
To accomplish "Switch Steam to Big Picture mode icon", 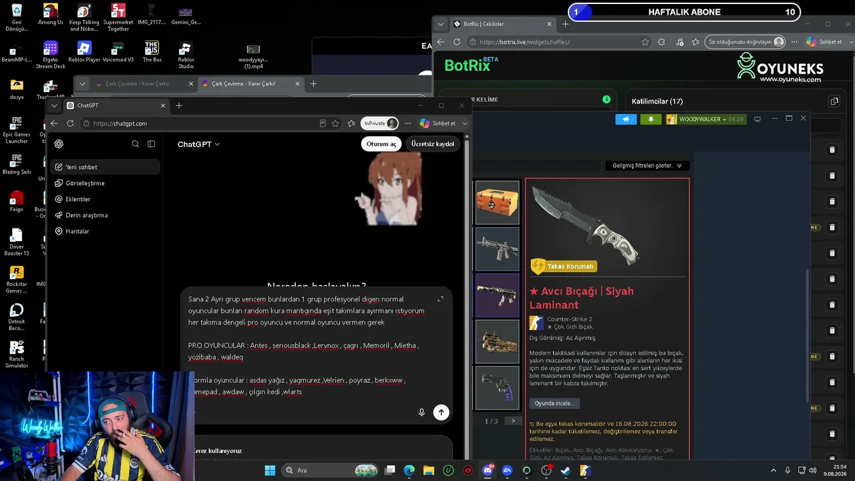I will coord(757,119).
